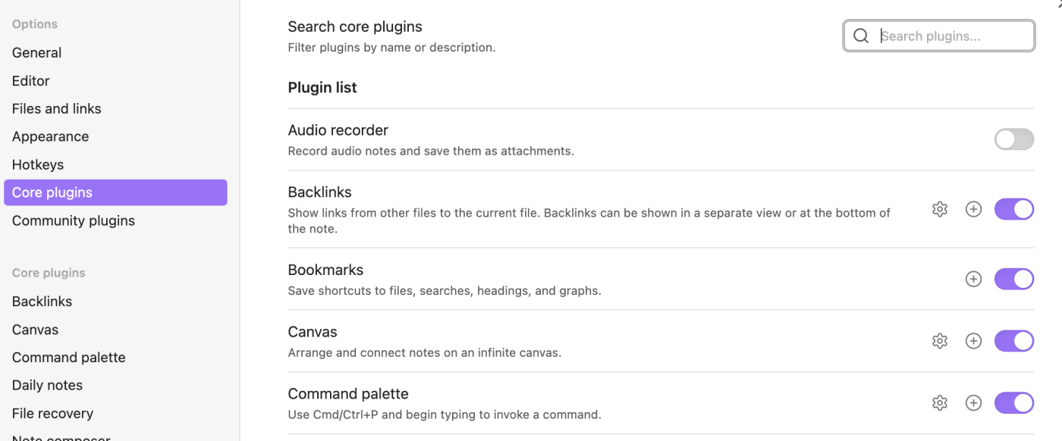Open Command palette settings gear icon

click(940, 402)
